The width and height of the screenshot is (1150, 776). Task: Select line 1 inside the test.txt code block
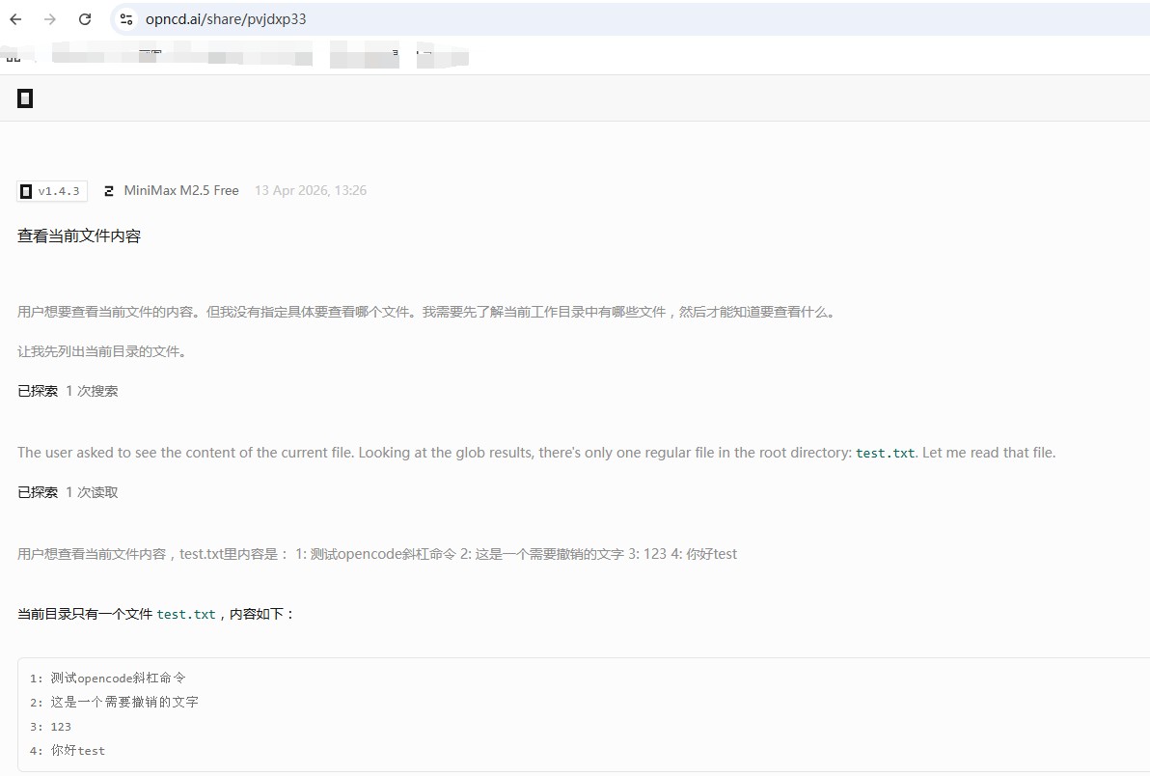point(109,678)
